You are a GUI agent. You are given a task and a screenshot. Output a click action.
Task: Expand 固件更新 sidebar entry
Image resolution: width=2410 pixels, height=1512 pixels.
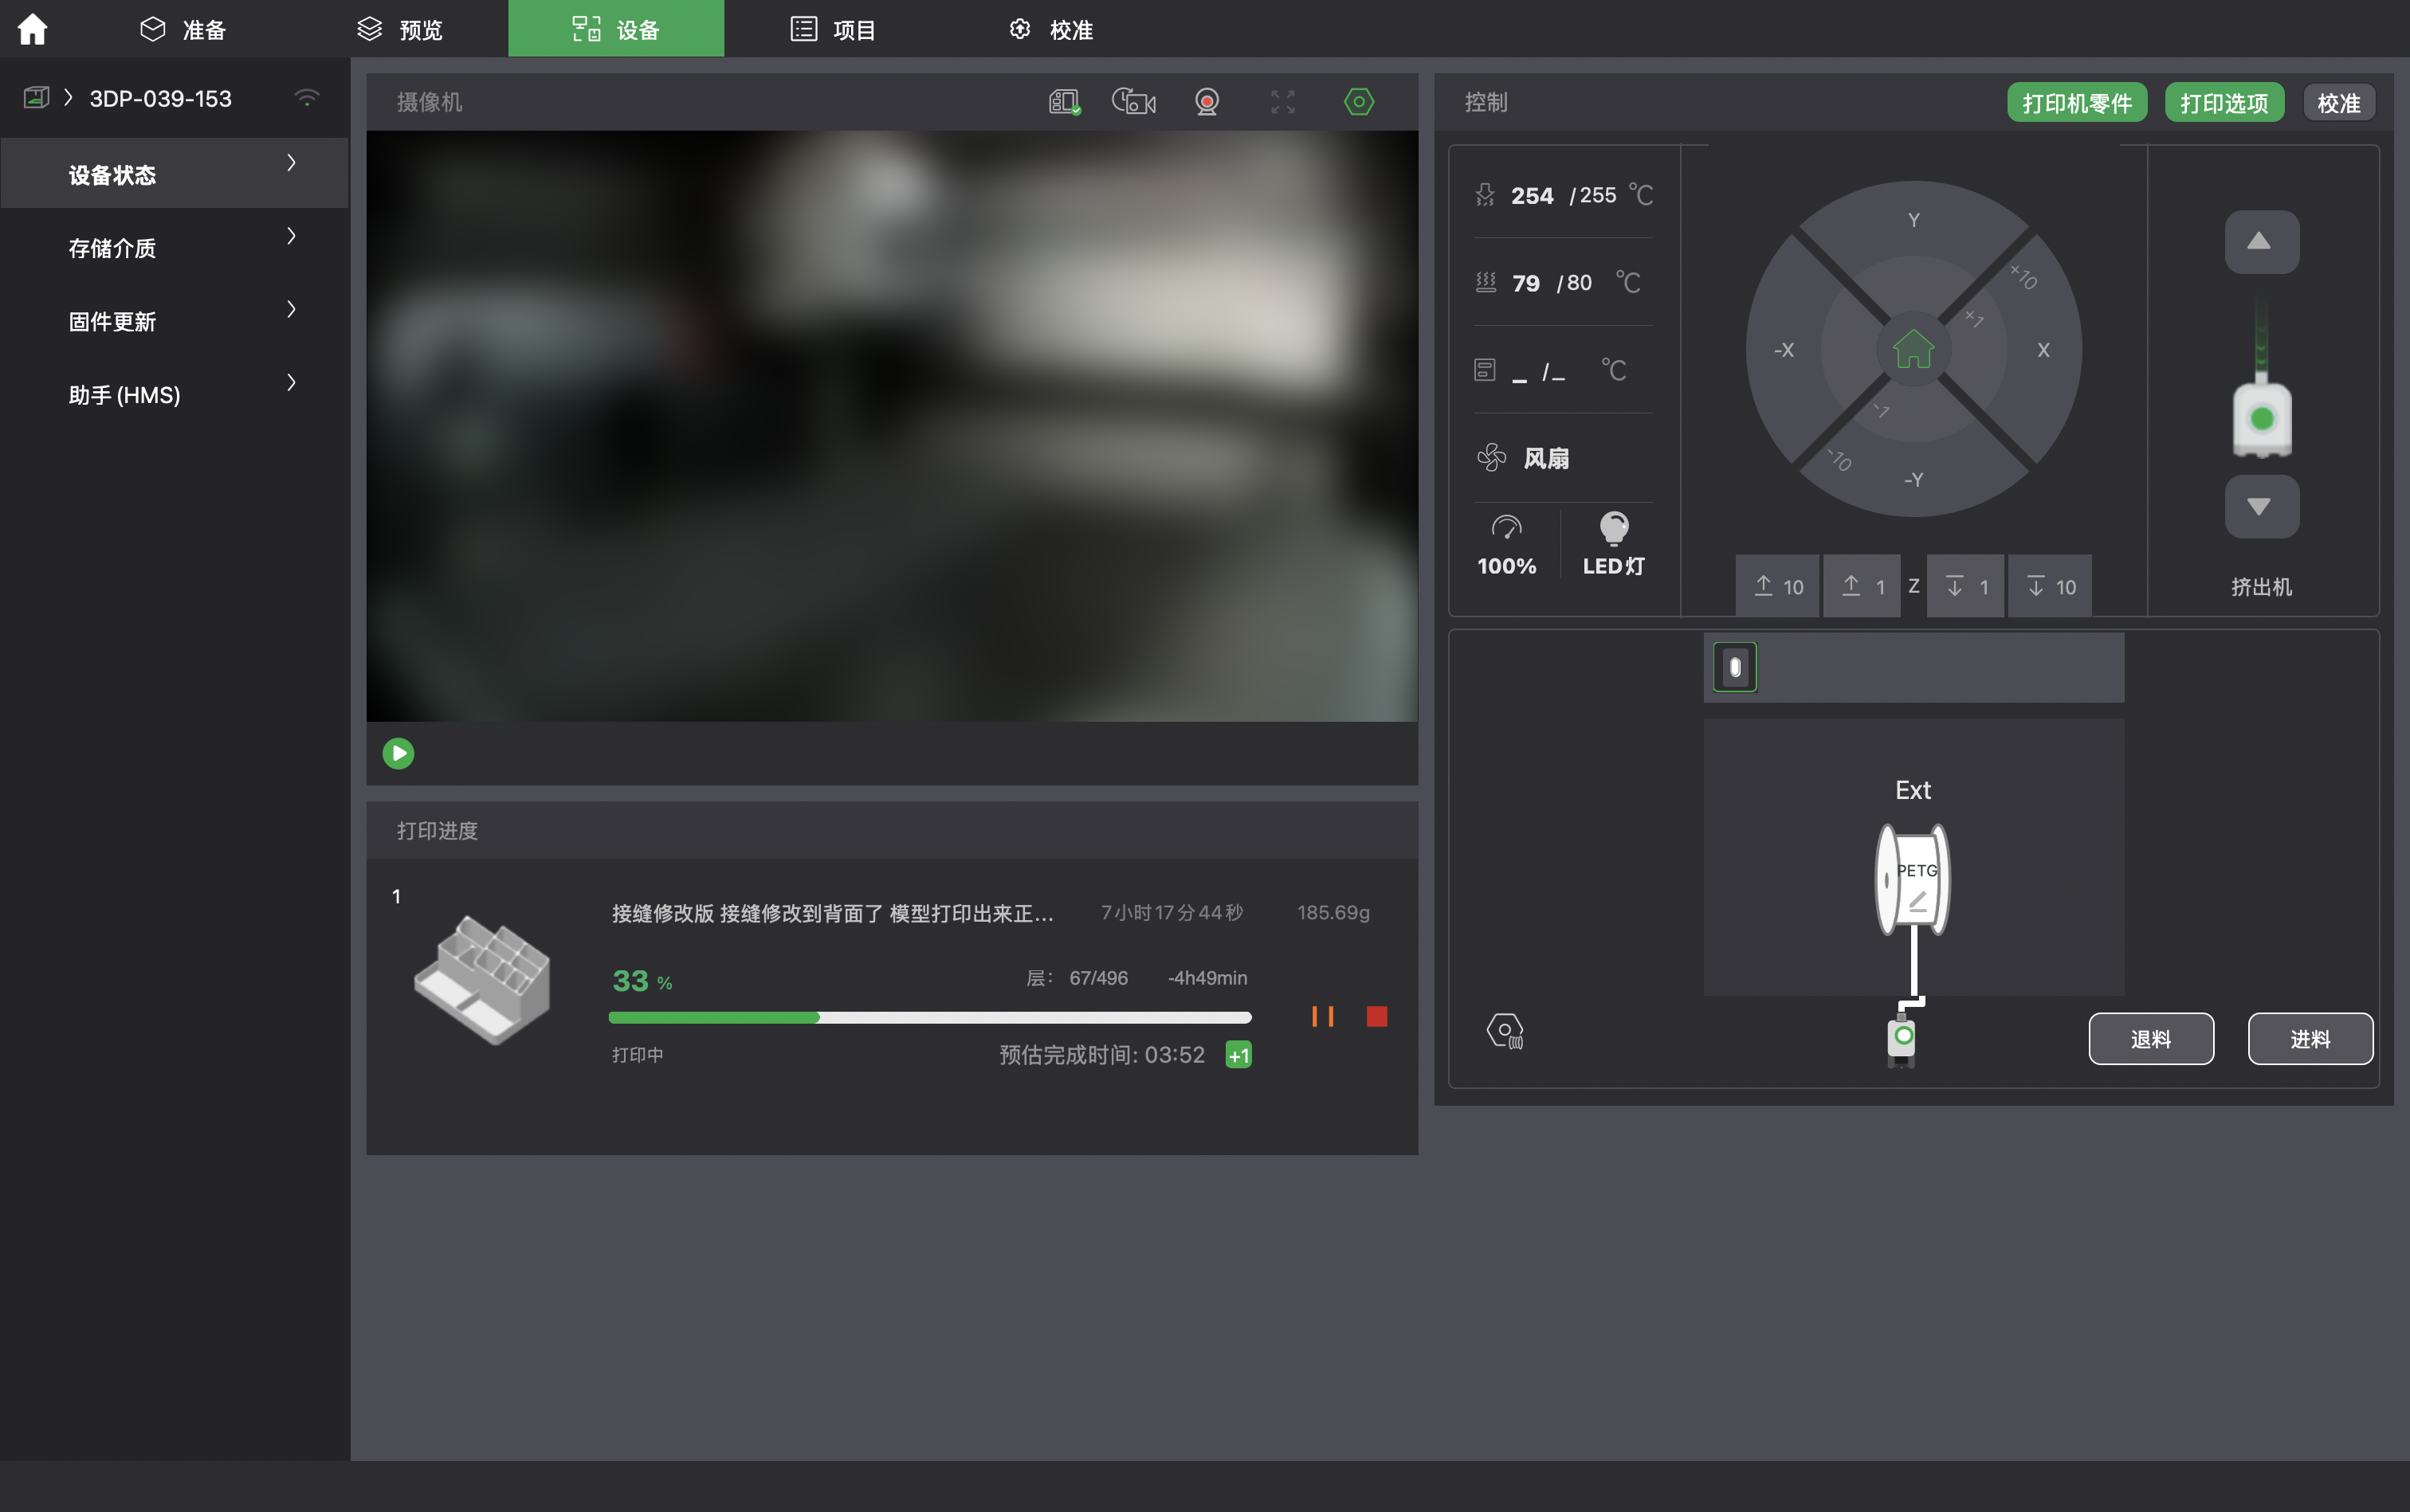coord(174,321)
